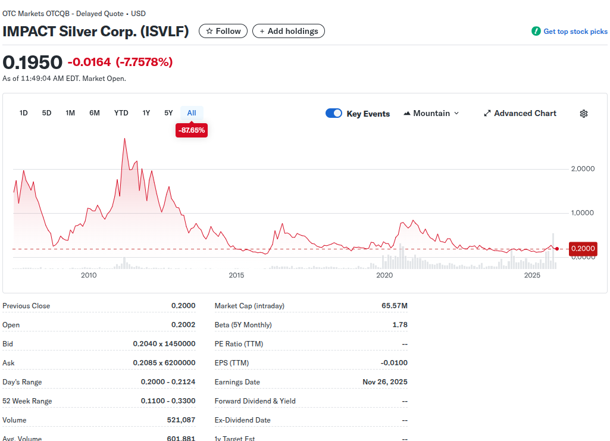Toggle the Key Events switch
The image size is (610, 441).
[x=334, y=113]
